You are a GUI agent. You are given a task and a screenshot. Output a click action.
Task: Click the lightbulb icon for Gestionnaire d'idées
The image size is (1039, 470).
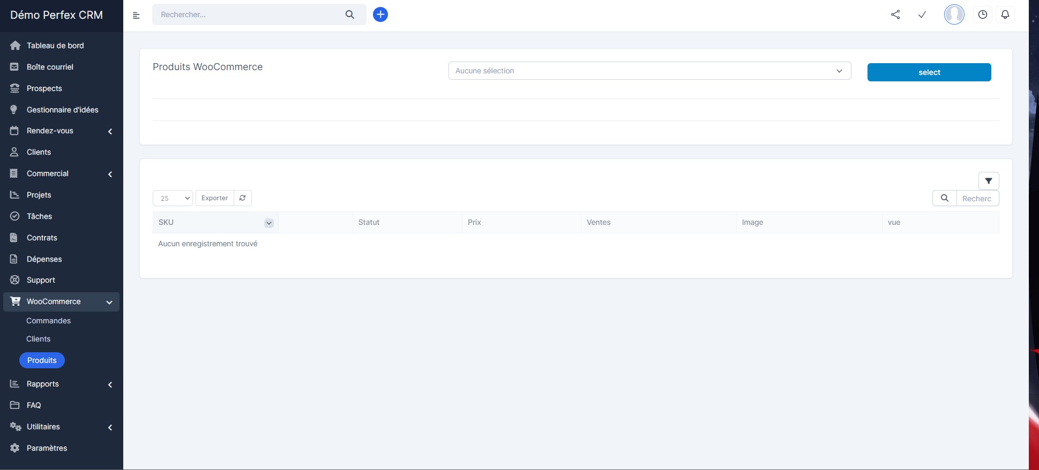pos(14,109)
